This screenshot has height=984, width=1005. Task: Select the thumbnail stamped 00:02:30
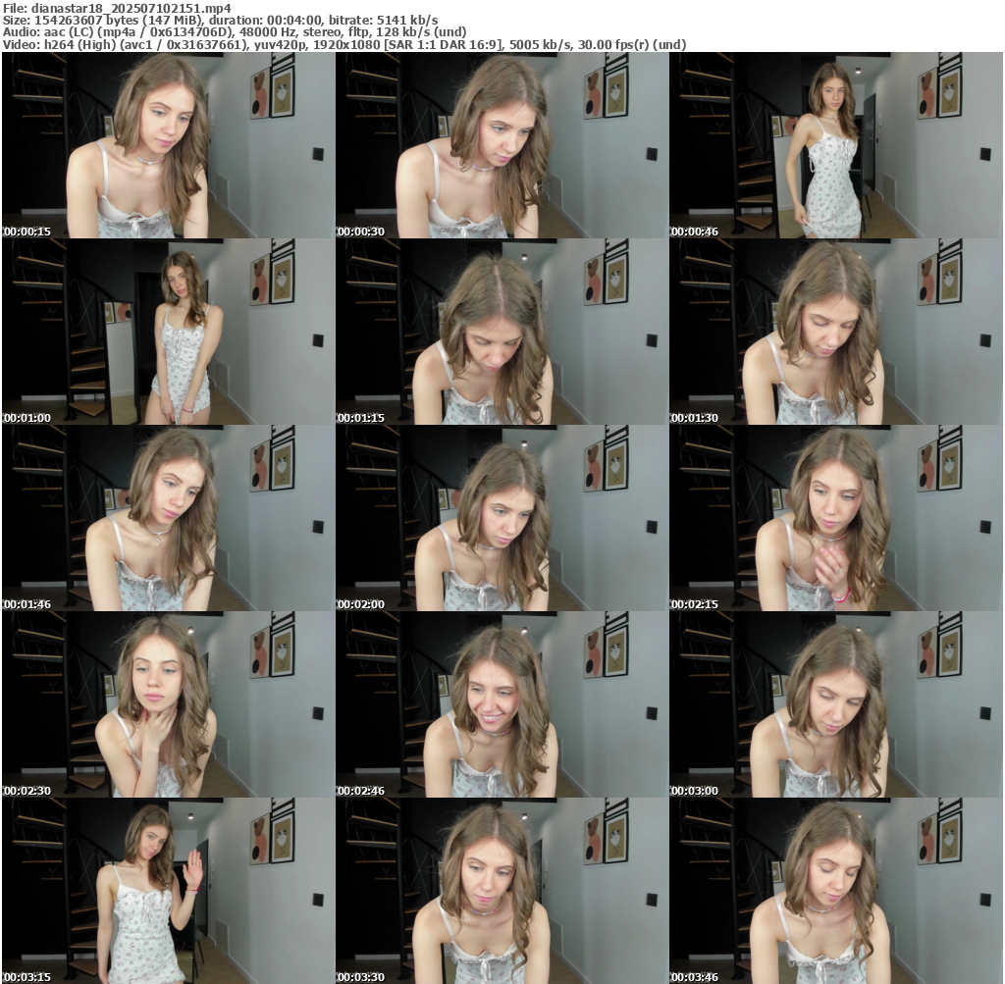point(168,704)
